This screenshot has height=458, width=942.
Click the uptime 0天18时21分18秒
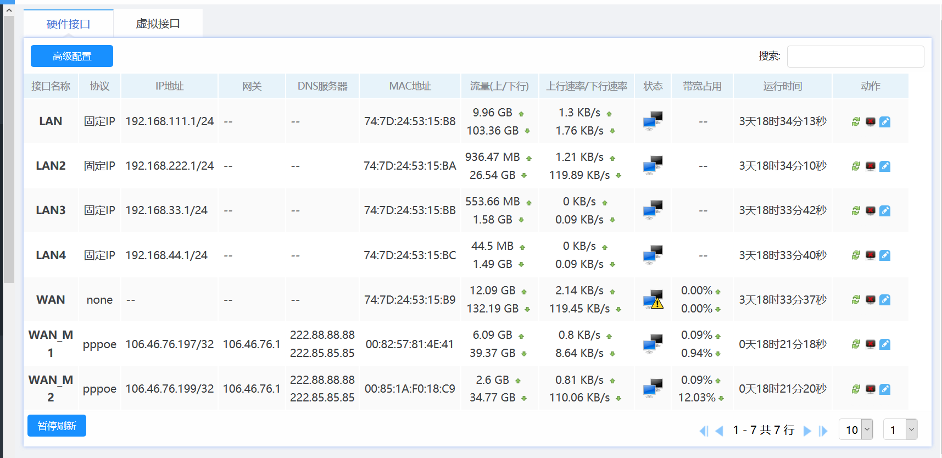tap(783, 344)
